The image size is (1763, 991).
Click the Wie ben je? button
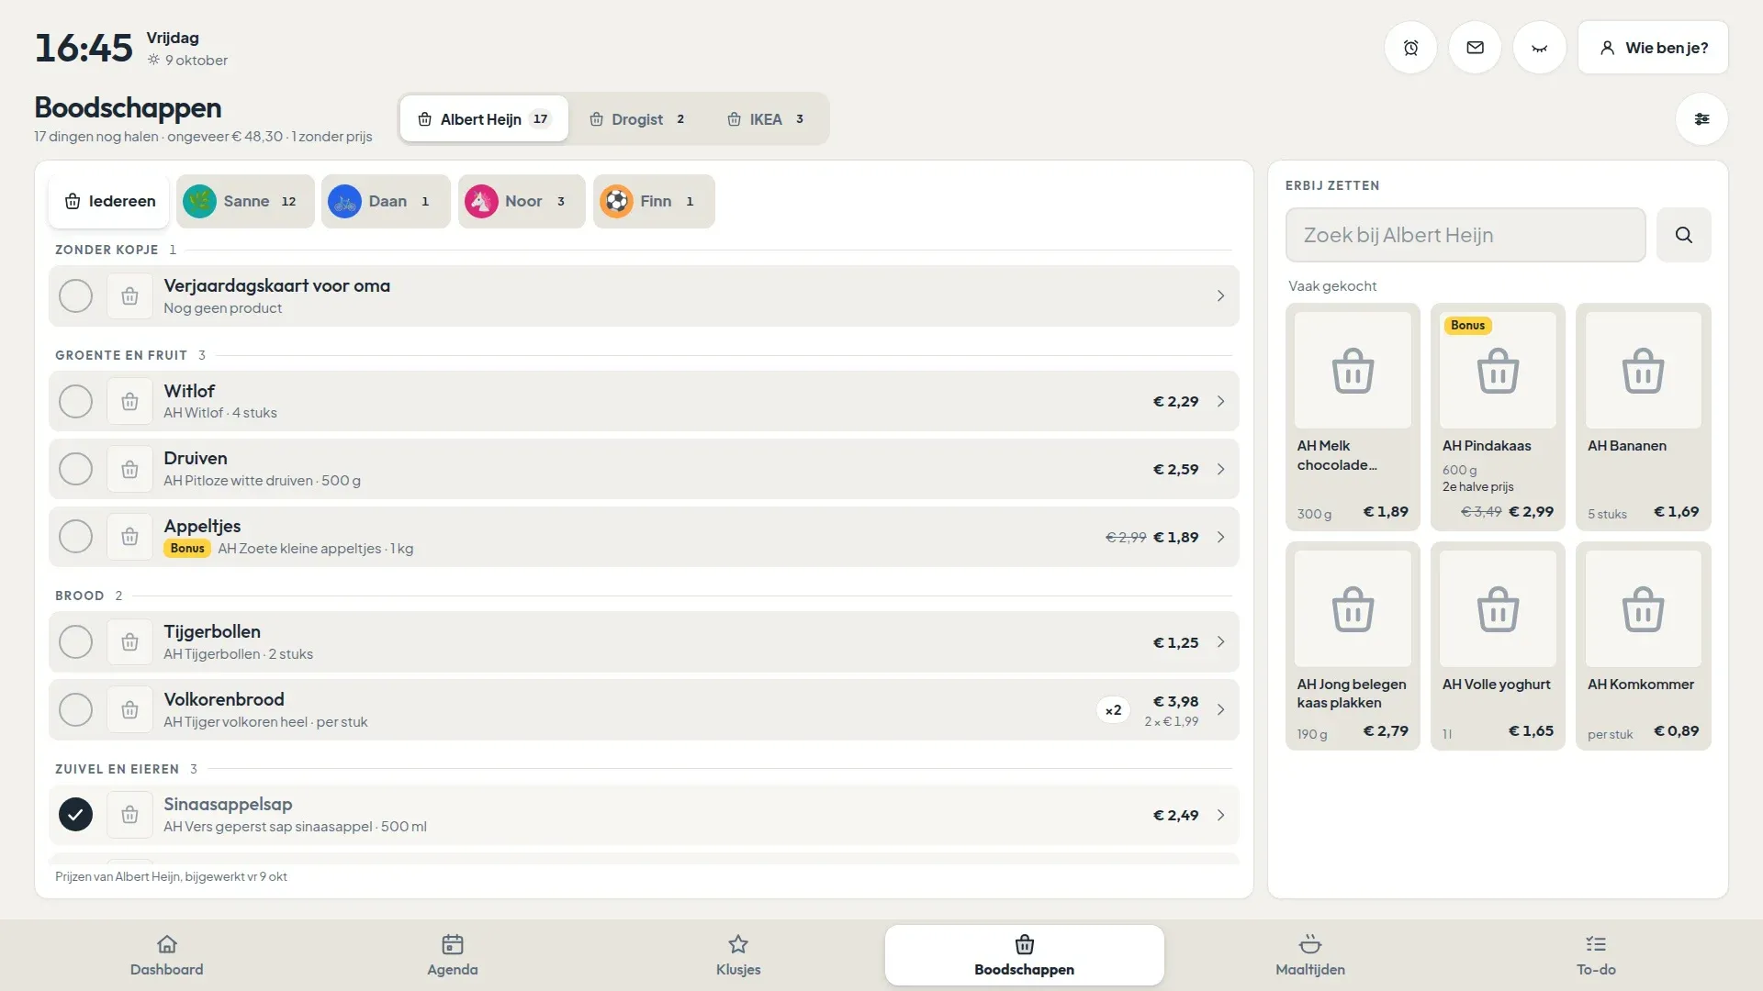[x=1653, y=48]
